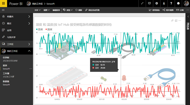Click the 8:51:00 time axis label
The width and height of the screenshot is (190, 105).
click(x=102, y=99)
